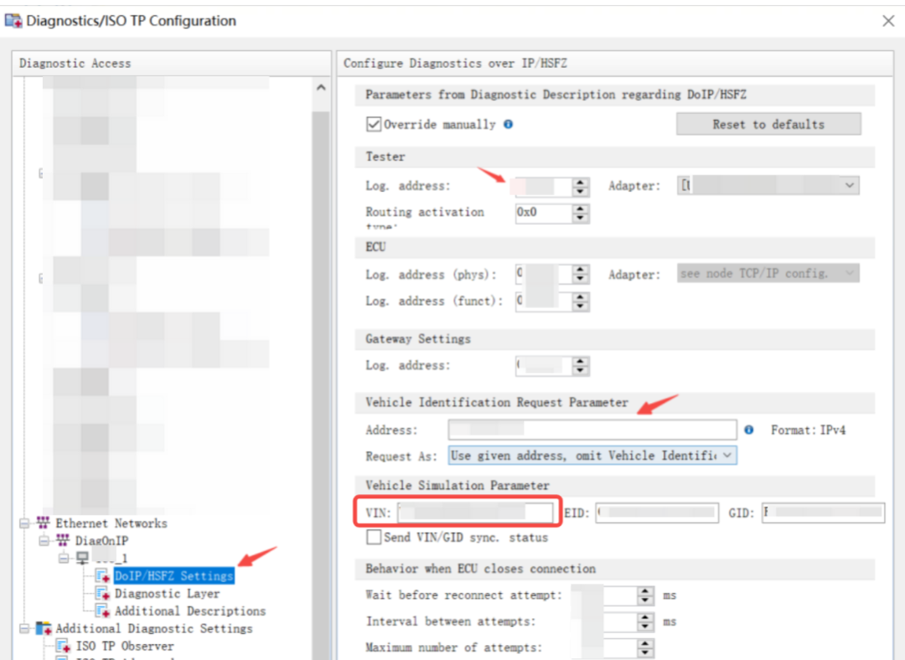Enable Send VIN/GID sync. status checkbox
Viewport: 905px width, 660px height.
[374, 537]
